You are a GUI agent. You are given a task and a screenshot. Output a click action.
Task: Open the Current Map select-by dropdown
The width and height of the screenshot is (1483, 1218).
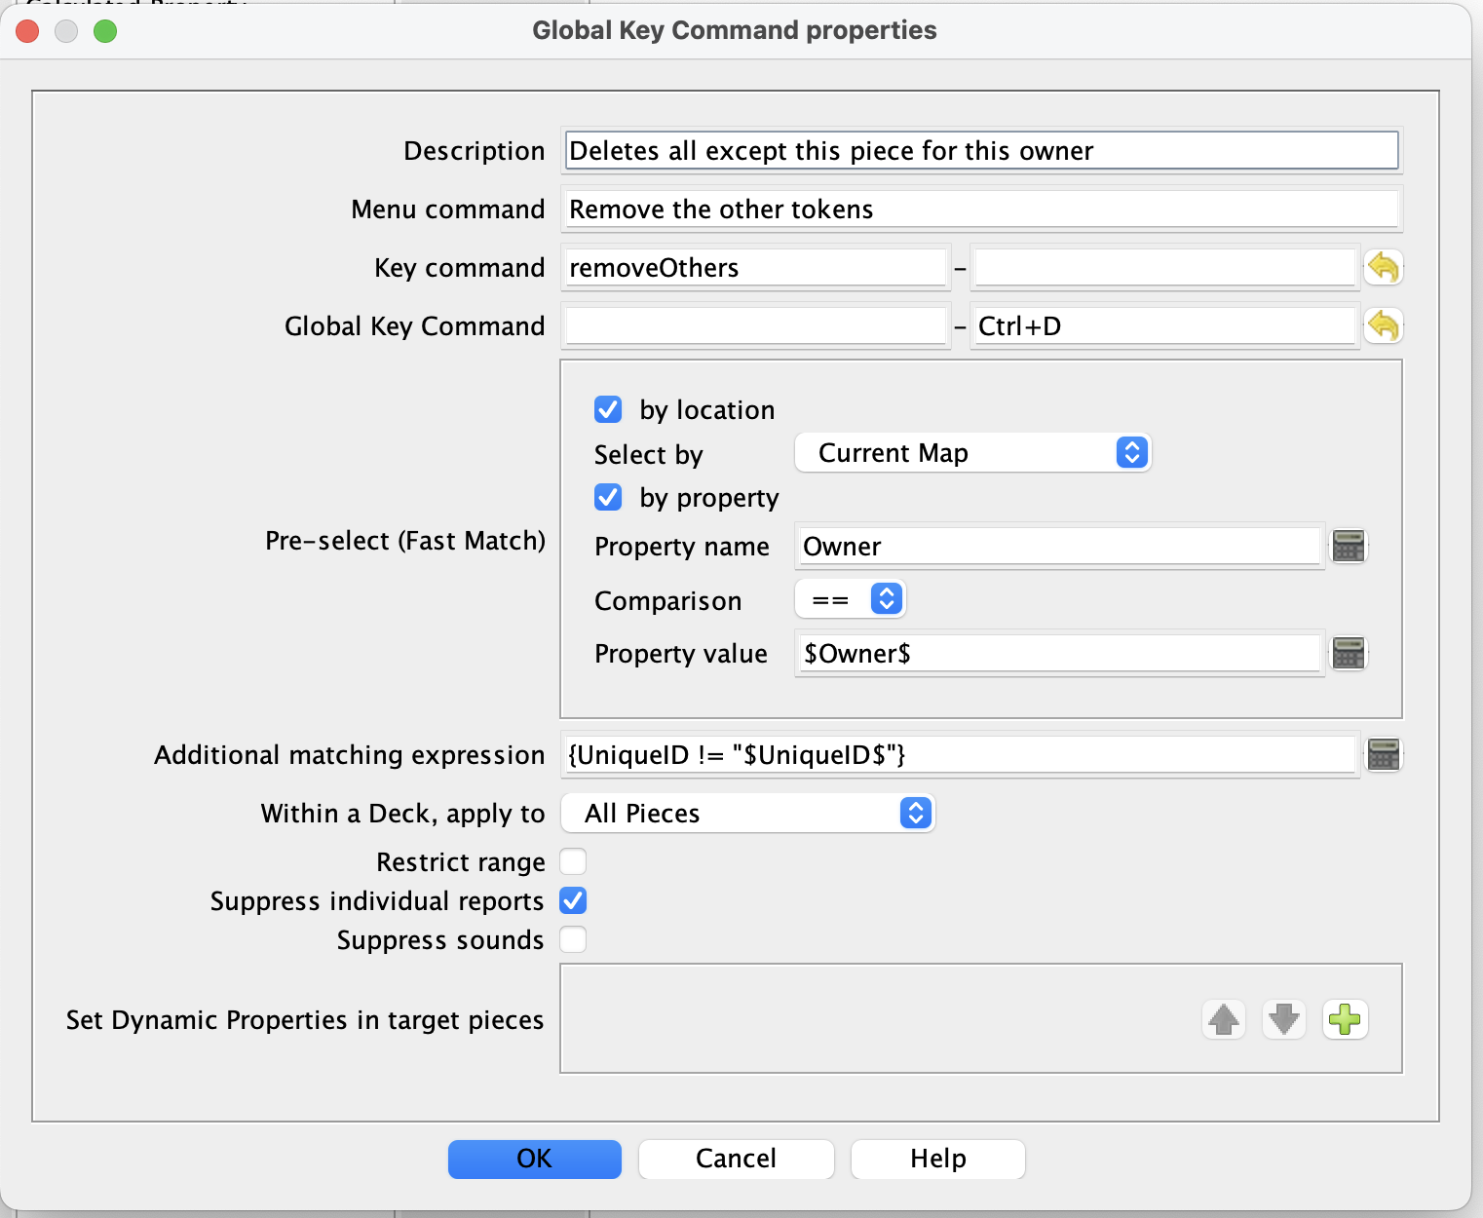pyautogui.click(x=972, y=453)
